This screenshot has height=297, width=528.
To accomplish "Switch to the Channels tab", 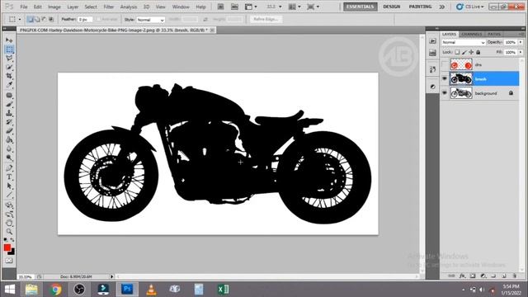I will click(471, 35).
